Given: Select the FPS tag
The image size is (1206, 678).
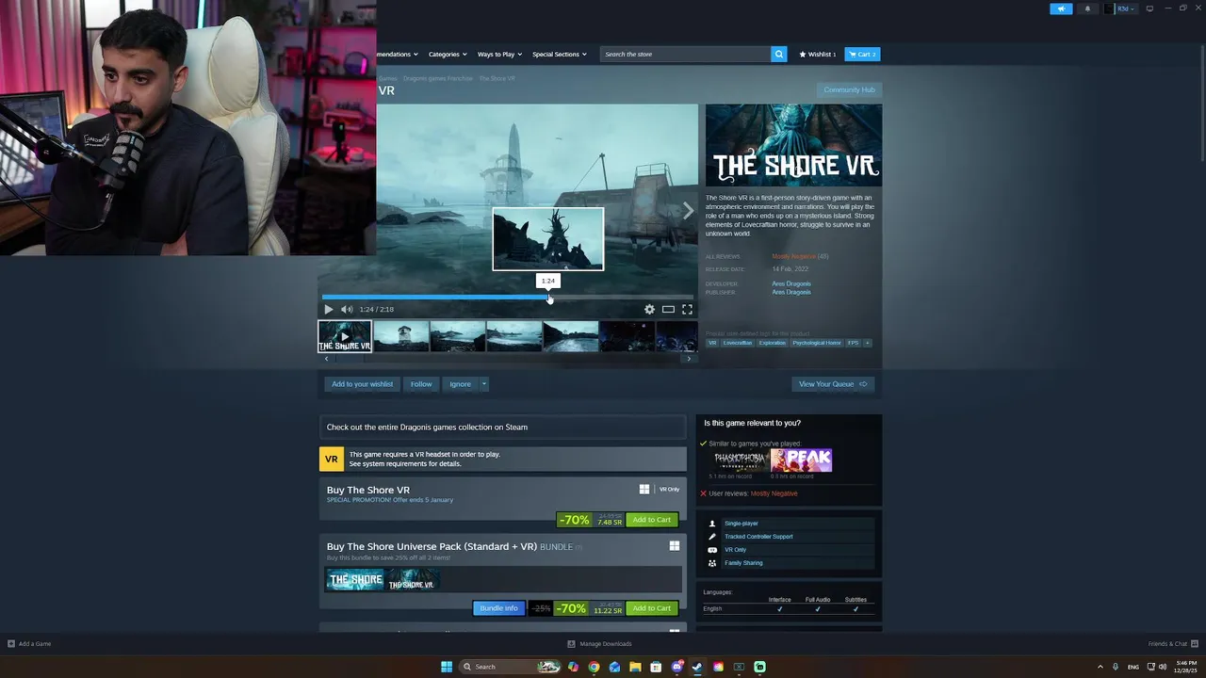Looking at the screenshot, I should click(854, 343).
